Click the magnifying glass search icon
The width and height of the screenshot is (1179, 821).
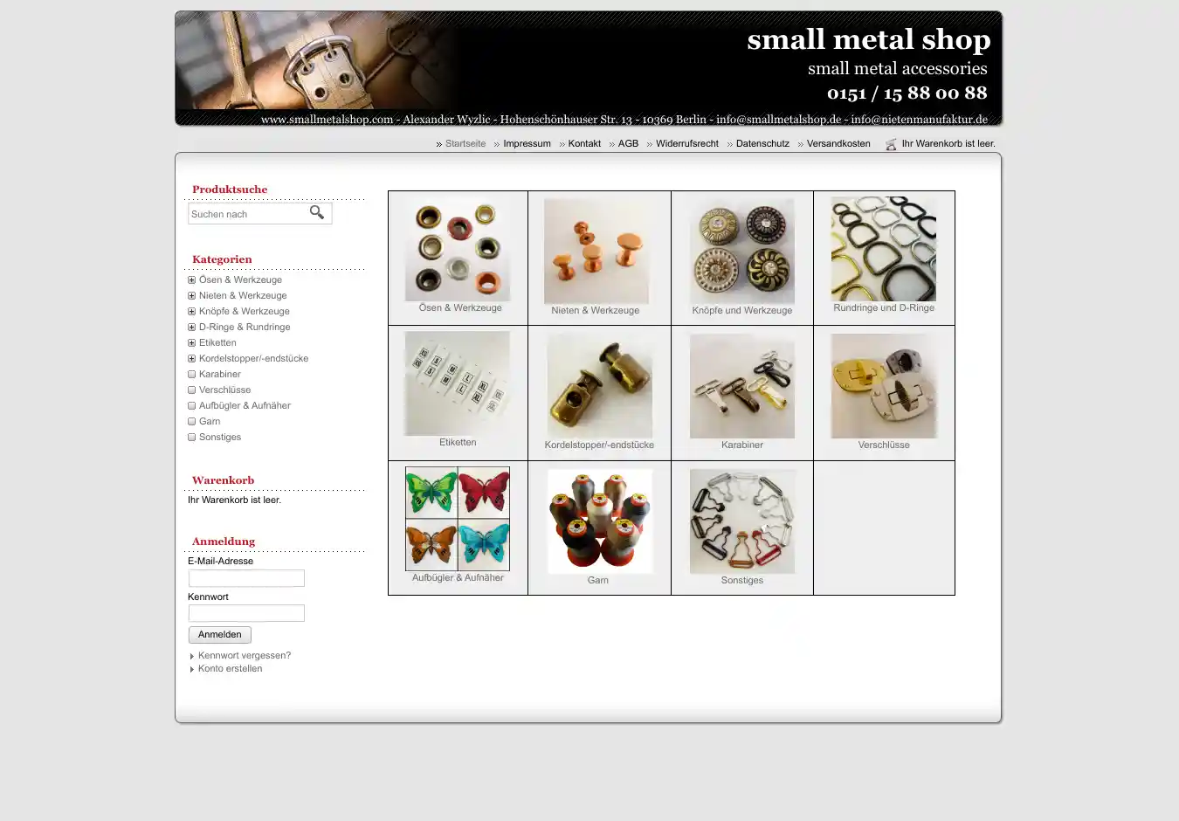317,212
